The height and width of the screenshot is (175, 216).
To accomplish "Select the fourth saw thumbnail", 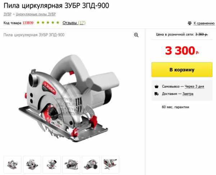I will click(71, 165).
